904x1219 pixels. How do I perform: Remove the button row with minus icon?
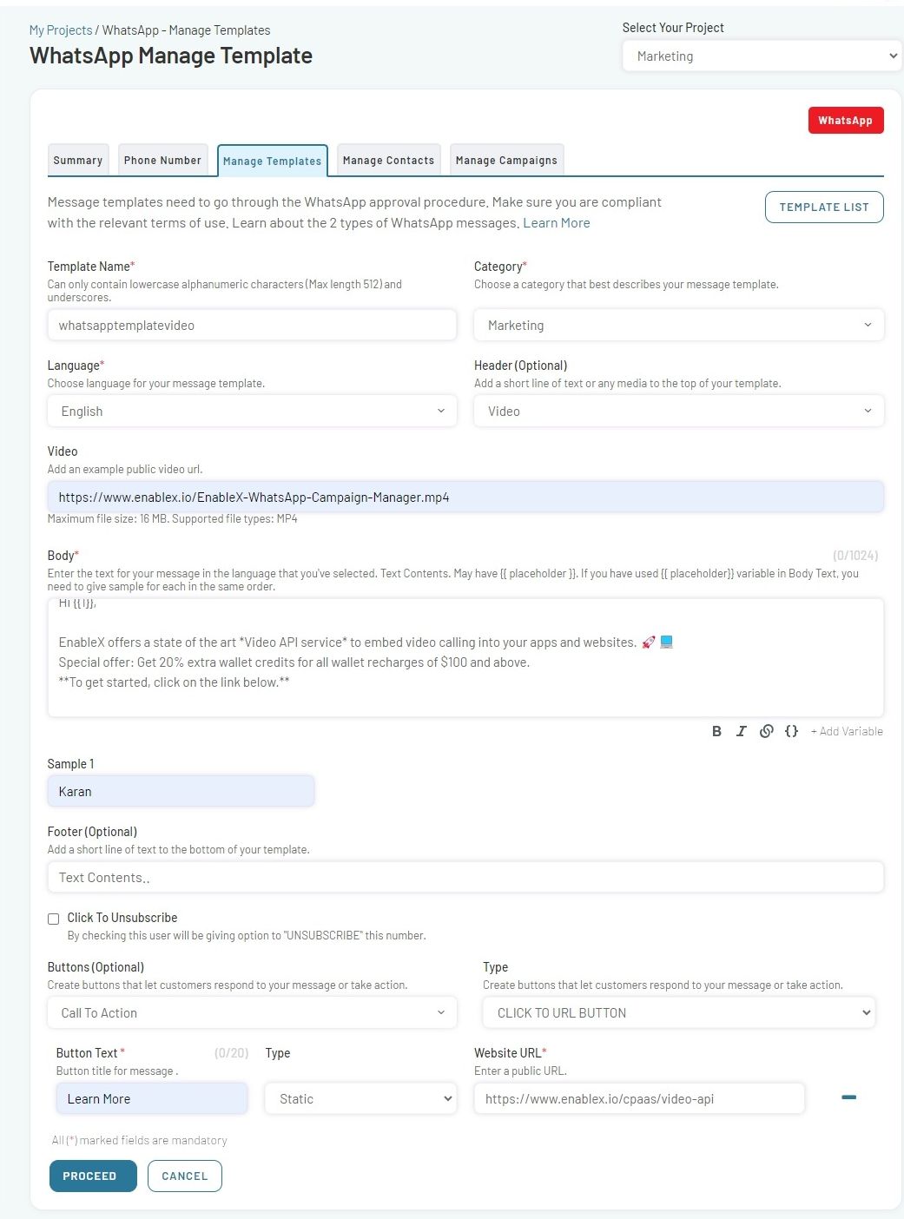(x=848, y=1097)
